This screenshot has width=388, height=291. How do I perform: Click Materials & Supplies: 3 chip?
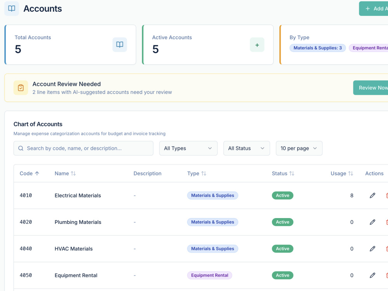point(317,48)
